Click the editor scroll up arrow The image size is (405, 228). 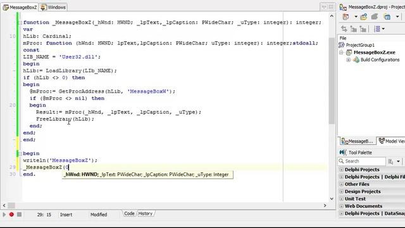point(332,16)
